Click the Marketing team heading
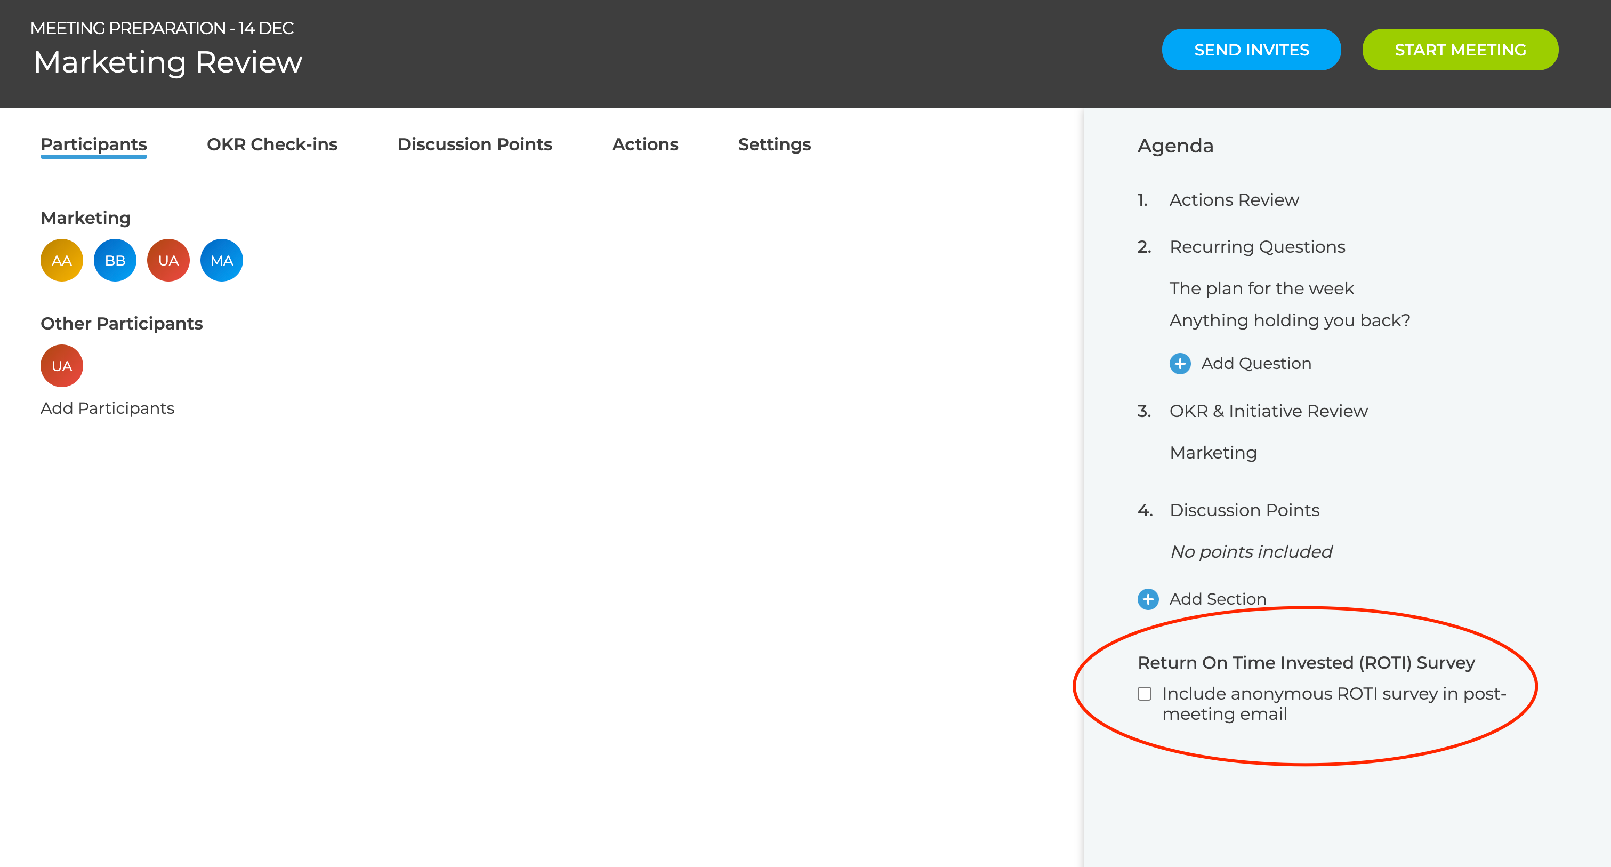This screenshot has height=867, width=1611. coord(86,218)
